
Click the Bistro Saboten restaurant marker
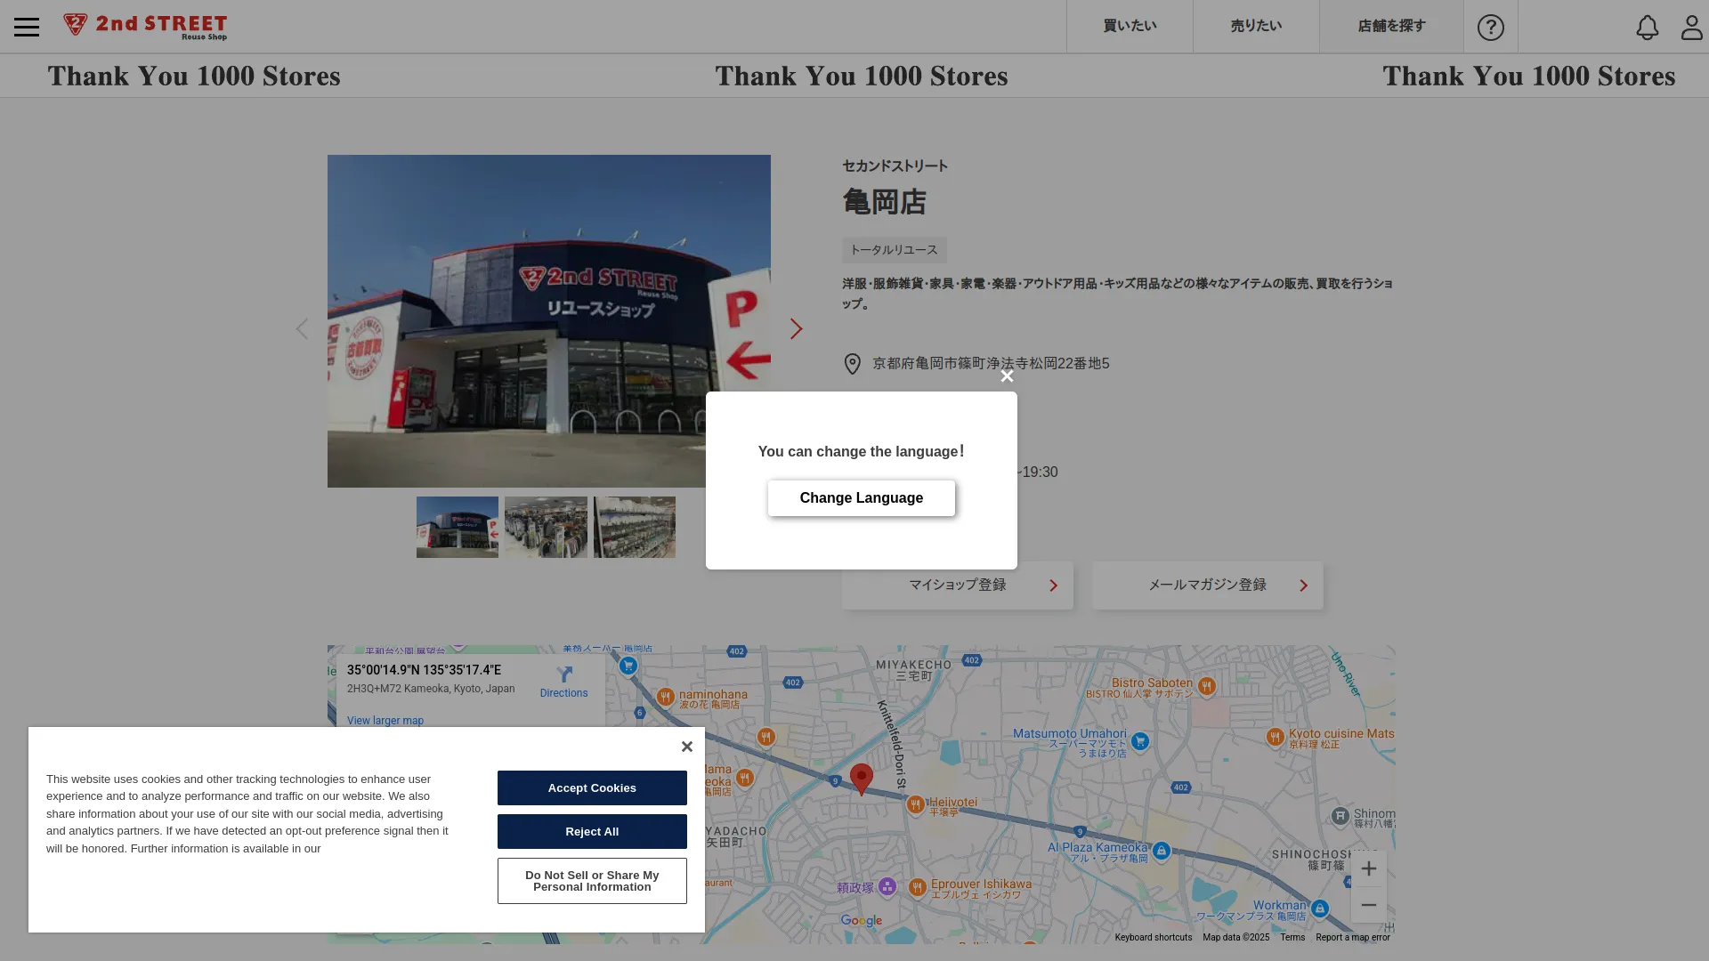[1206, 686]
